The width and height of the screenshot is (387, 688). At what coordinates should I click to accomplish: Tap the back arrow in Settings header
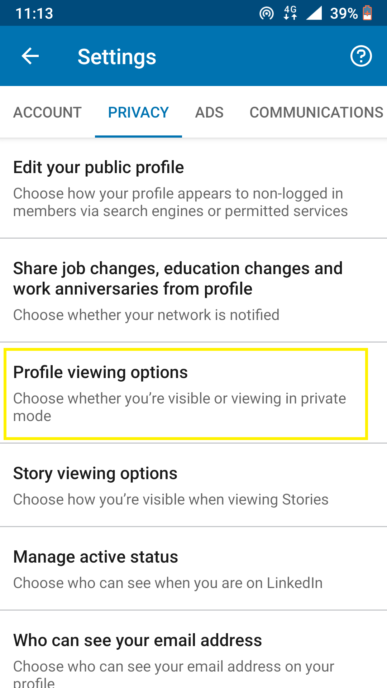pos(30,56)
